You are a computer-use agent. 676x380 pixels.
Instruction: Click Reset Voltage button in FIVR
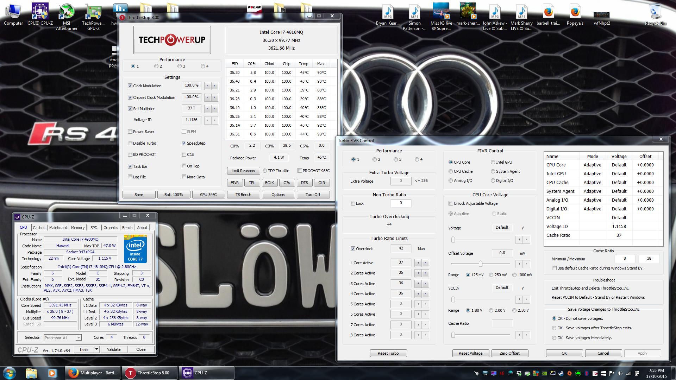tap(470, 353)
